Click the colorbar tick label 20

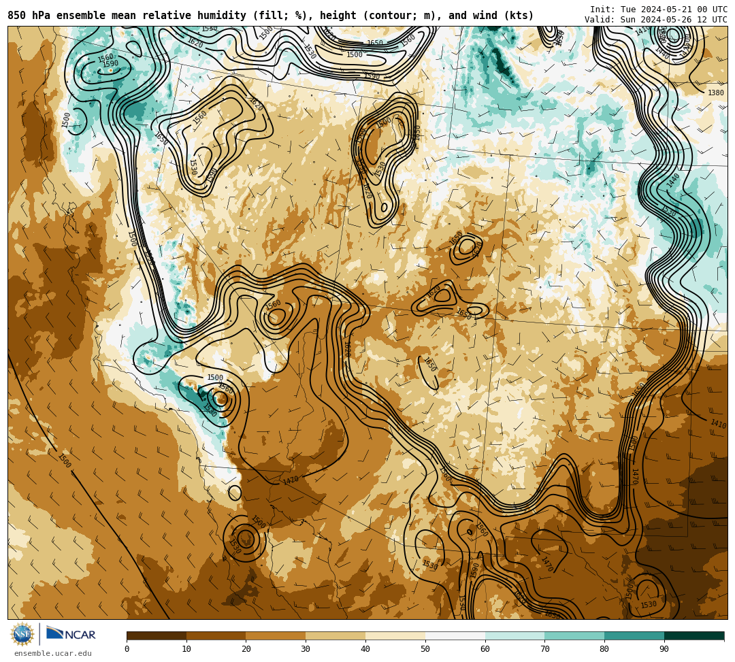tap(246, 649)
